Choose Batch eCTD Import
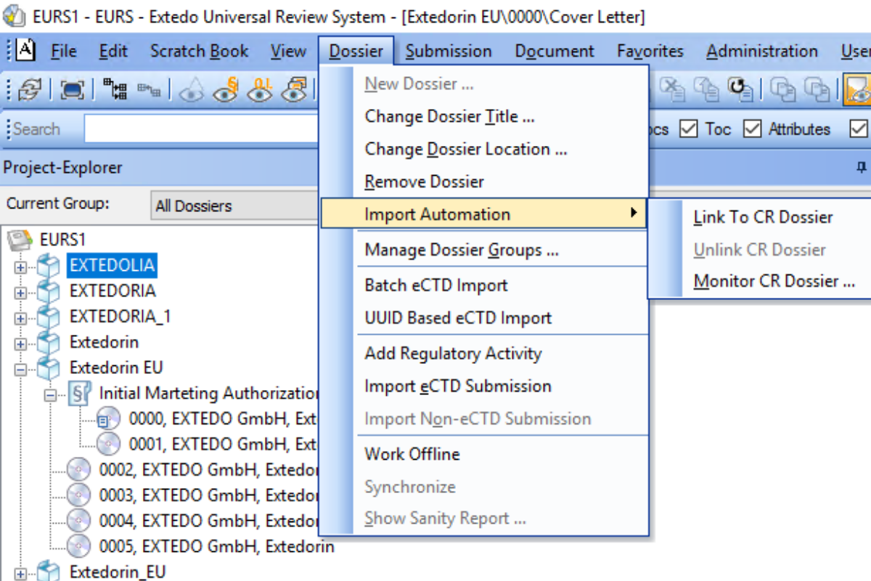The image size is (871, 581). [436, 285]
